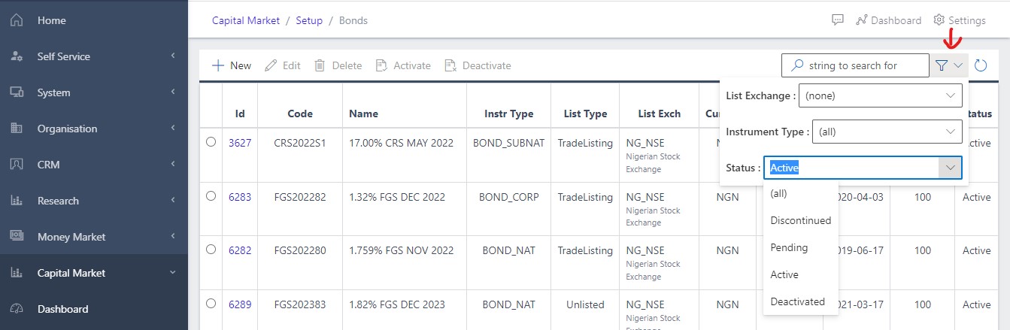Click the Status combo box arrow
The height and width of the screenshot is (330, 1010).
(951, 168)
